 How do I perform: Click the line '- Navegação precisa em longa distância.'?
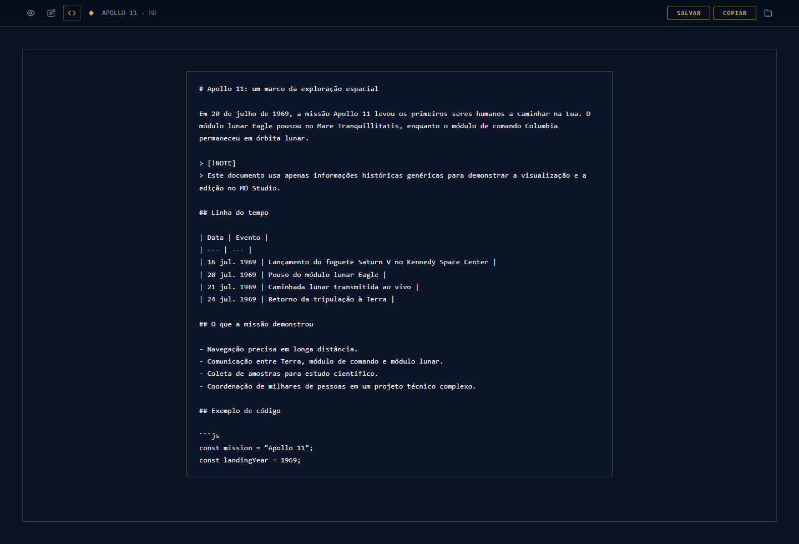279,349
